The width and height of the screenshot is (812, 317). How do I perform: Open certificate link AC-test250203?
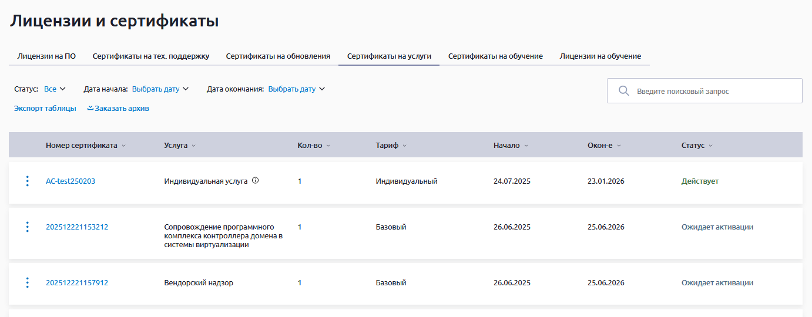(x=71, y=181)
